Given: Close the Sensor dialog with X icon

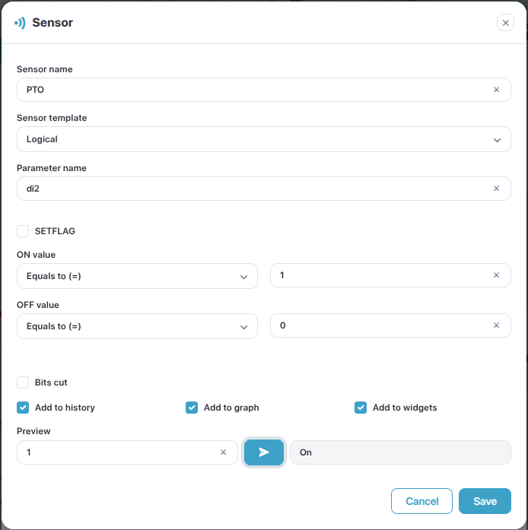Looking at the screenshot, I should 505,23.
